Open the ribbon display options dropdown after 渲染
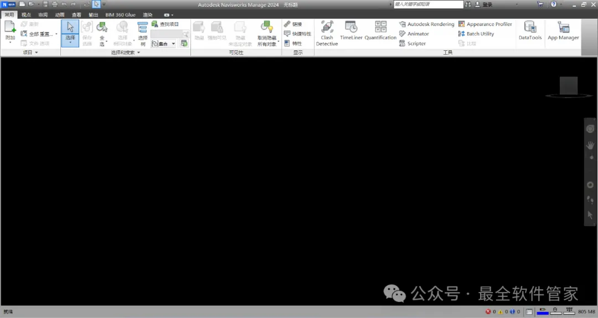 168,15
